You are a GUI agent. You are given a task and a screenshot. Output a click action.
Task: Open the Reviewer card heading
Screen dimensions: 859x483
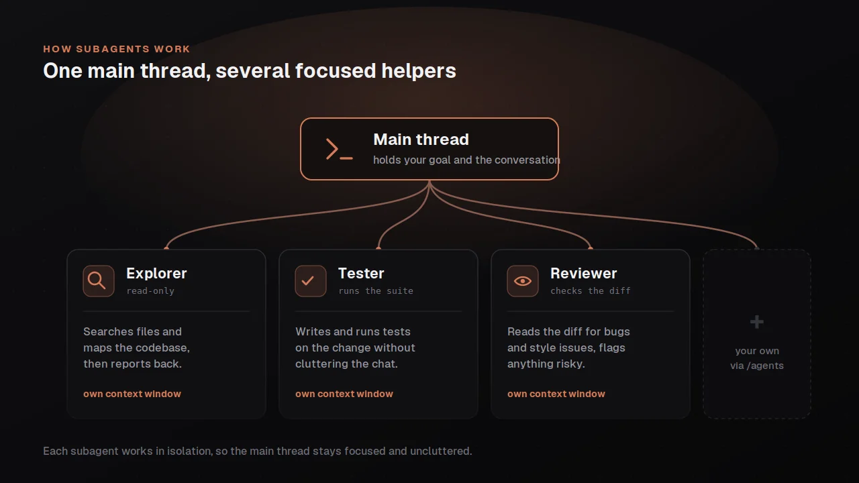point(583,273)
